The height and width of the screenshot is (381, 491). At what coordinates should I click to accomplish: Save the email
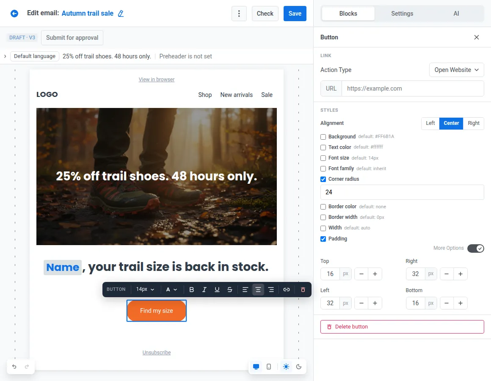pos(295,14)
